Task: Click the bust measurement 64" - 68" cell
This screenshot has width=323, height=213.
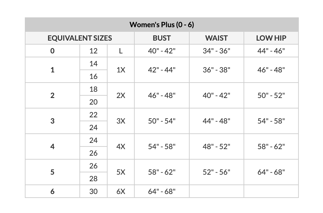Action: (161, 191)
